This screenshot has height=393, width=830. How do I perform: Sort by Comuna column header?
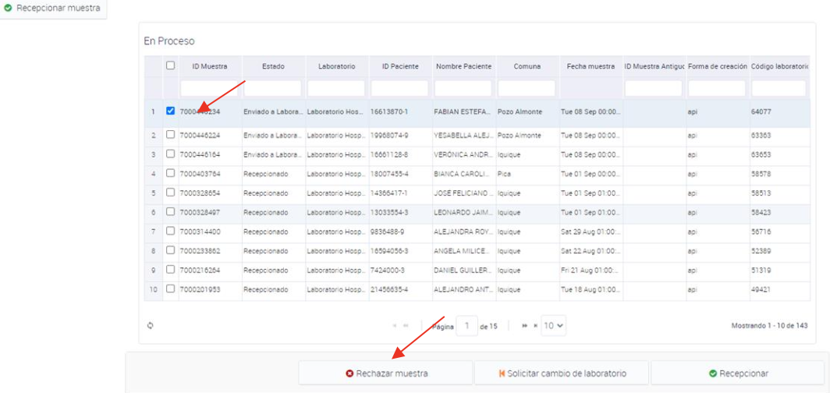pos(527,66)
